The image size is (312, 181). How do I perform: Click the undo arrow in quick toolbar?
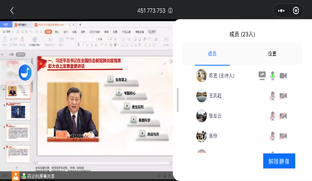tap(31, 32)
